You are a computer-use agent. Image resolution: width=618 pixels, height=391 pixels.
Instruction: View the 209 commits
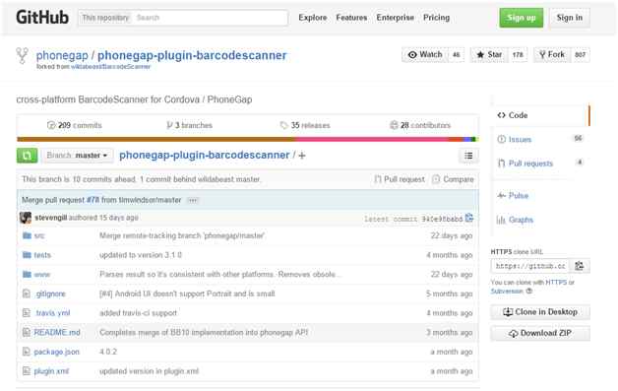[x=74, y=125]
